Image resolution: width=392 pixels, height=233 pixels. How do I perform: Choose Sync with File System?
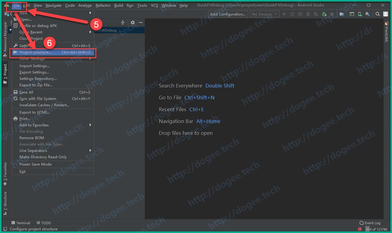click(x=53, y=99)
